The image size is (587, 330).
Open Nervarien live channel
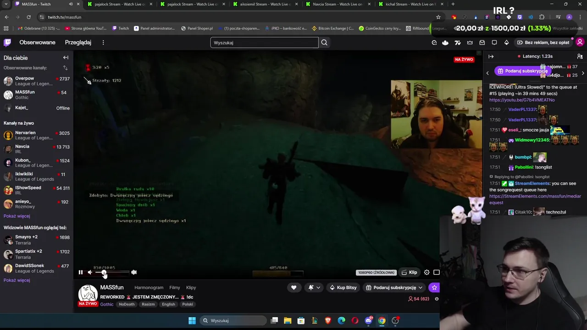click(x=37, y=135)
